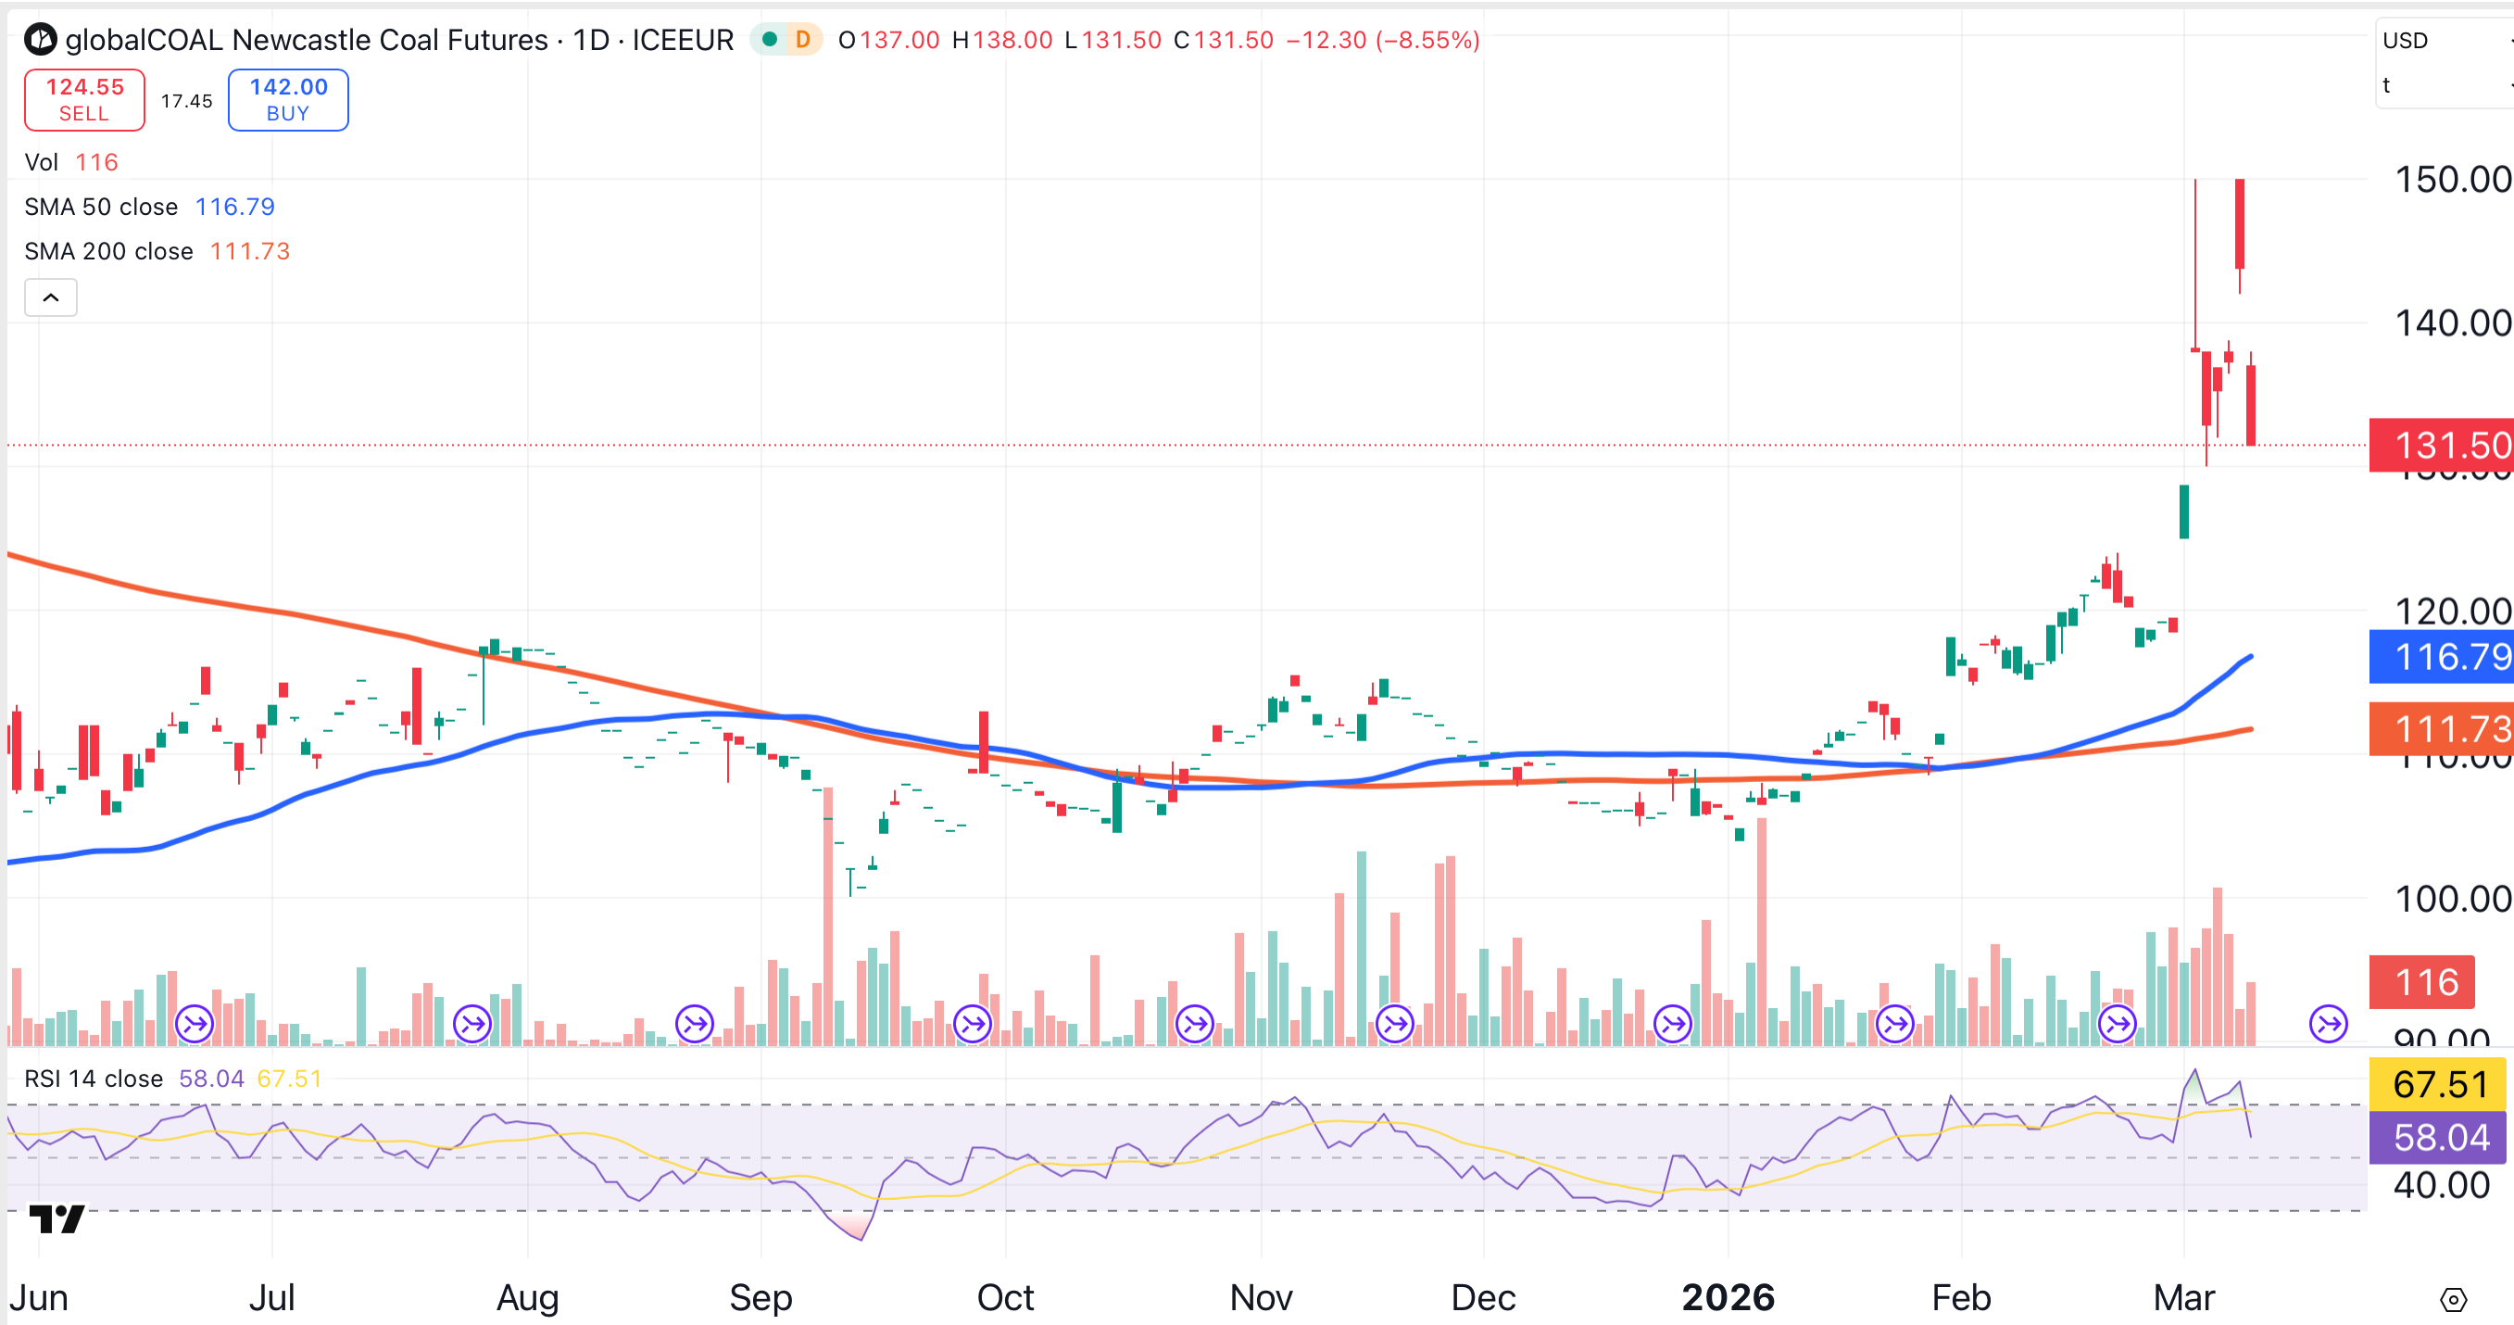Select the SMA 200 close legend entry
The image size is (2514, 1325).
pyautogui.click(x=108, y=252)
